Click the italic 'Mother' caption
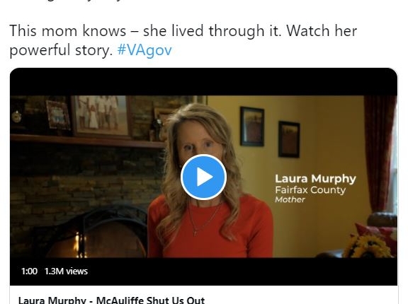 pyautogui.click(x=290, y=199)
